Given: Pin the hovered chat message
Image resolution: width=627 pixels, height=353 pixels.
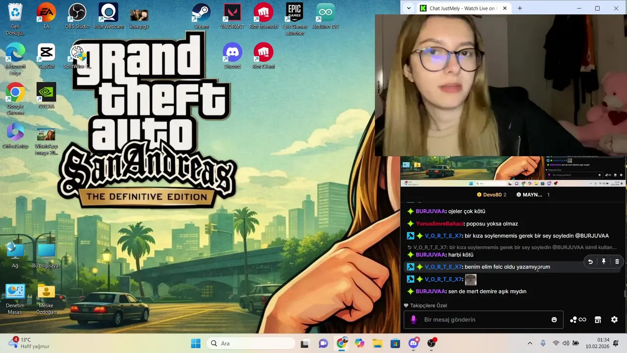Looking at the screenshot, I should coord(603,262).
